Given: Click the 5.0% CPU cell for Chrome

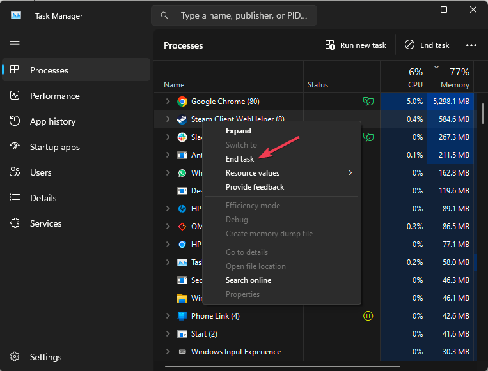Looking at the screenshot, I should (x=404, y=102).
